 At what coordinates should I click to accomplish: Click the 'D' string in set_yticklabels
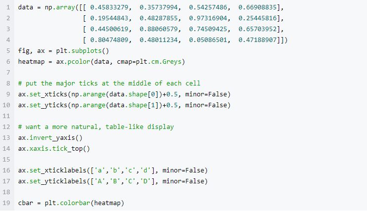pos(145,181)
